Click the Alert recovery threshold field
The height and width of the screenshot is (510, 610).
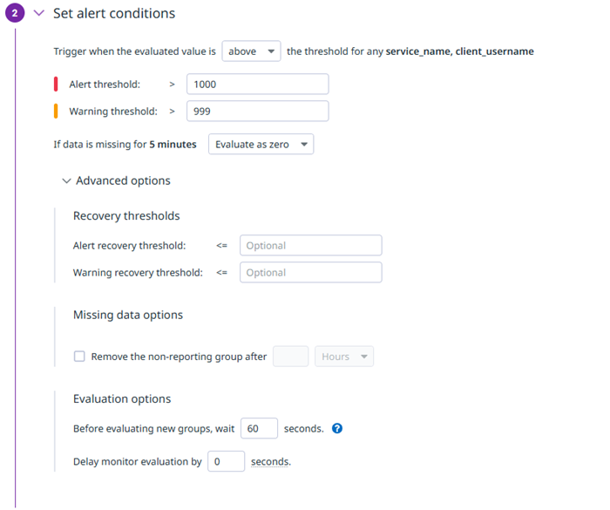(310, 246)
